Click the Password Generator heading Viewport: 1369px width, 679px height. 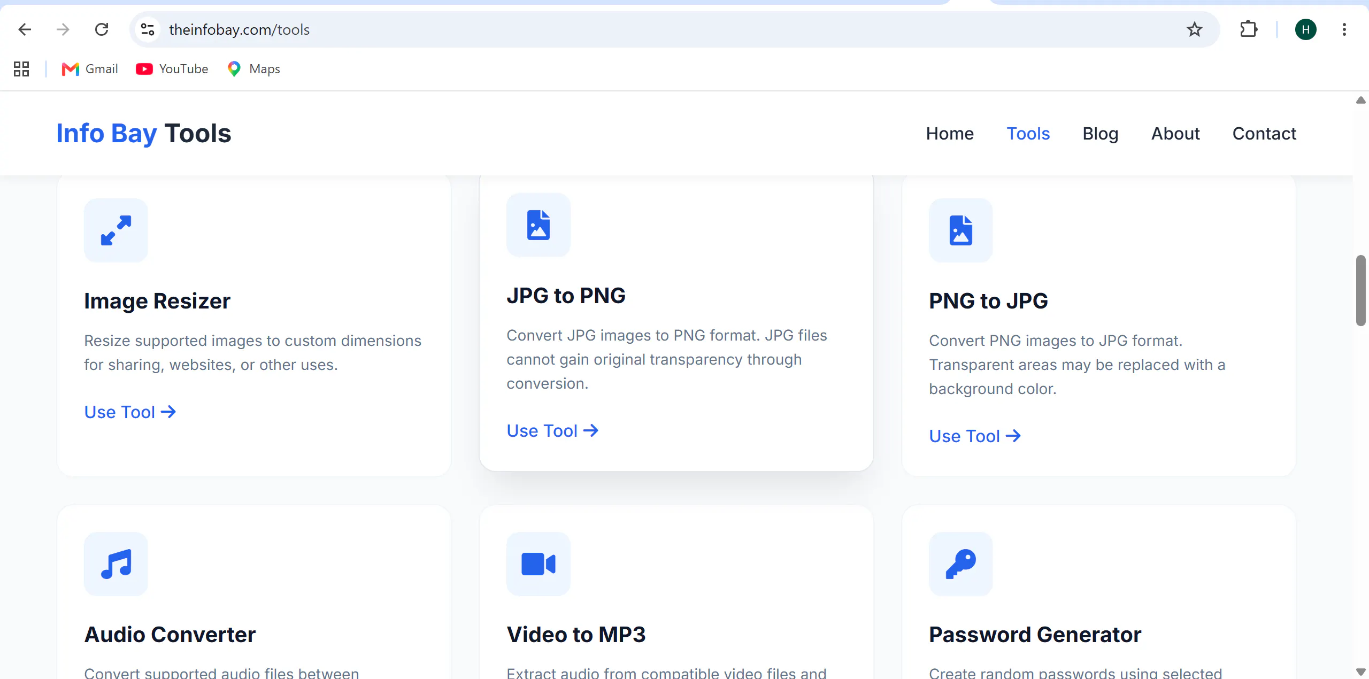tap(1035, 635)
